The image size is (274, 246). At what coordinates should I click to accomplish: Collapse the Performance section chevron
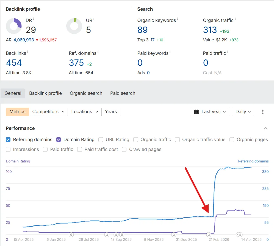click(x=265, y=128)
